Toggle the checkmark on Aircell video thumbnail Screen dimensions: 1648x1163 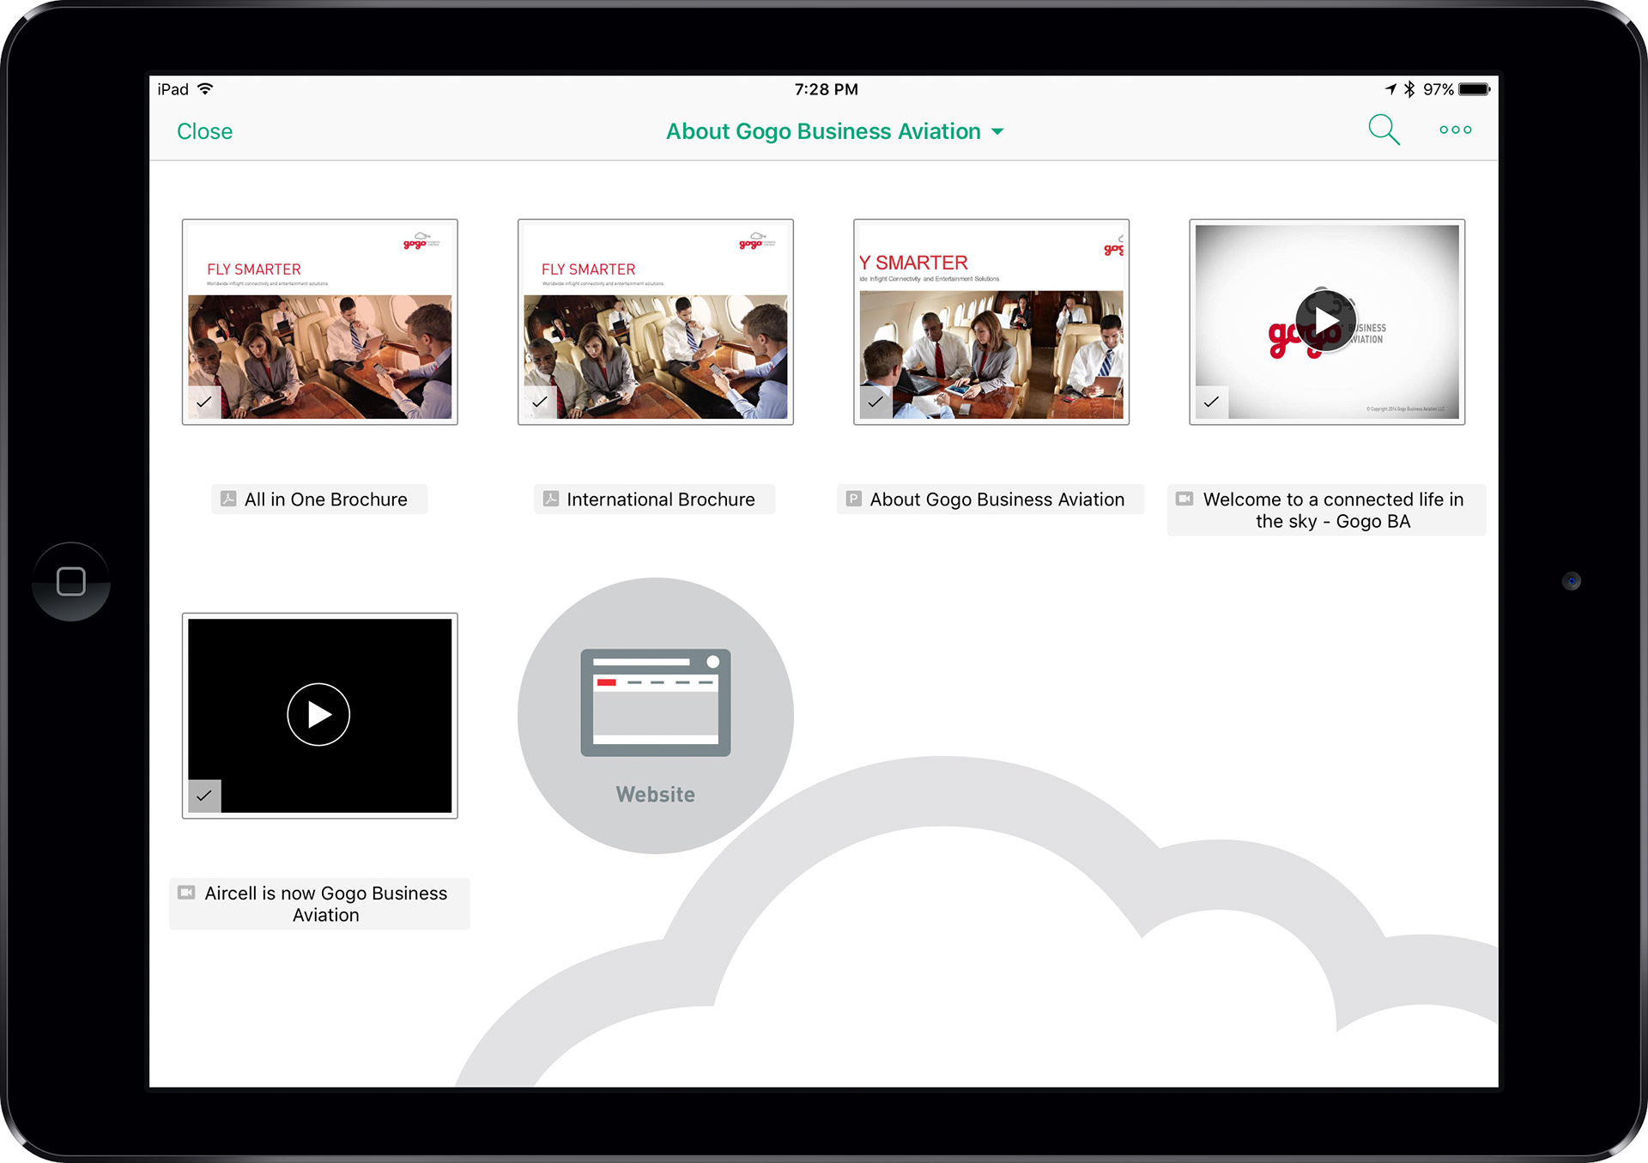(x=204, y=796)
